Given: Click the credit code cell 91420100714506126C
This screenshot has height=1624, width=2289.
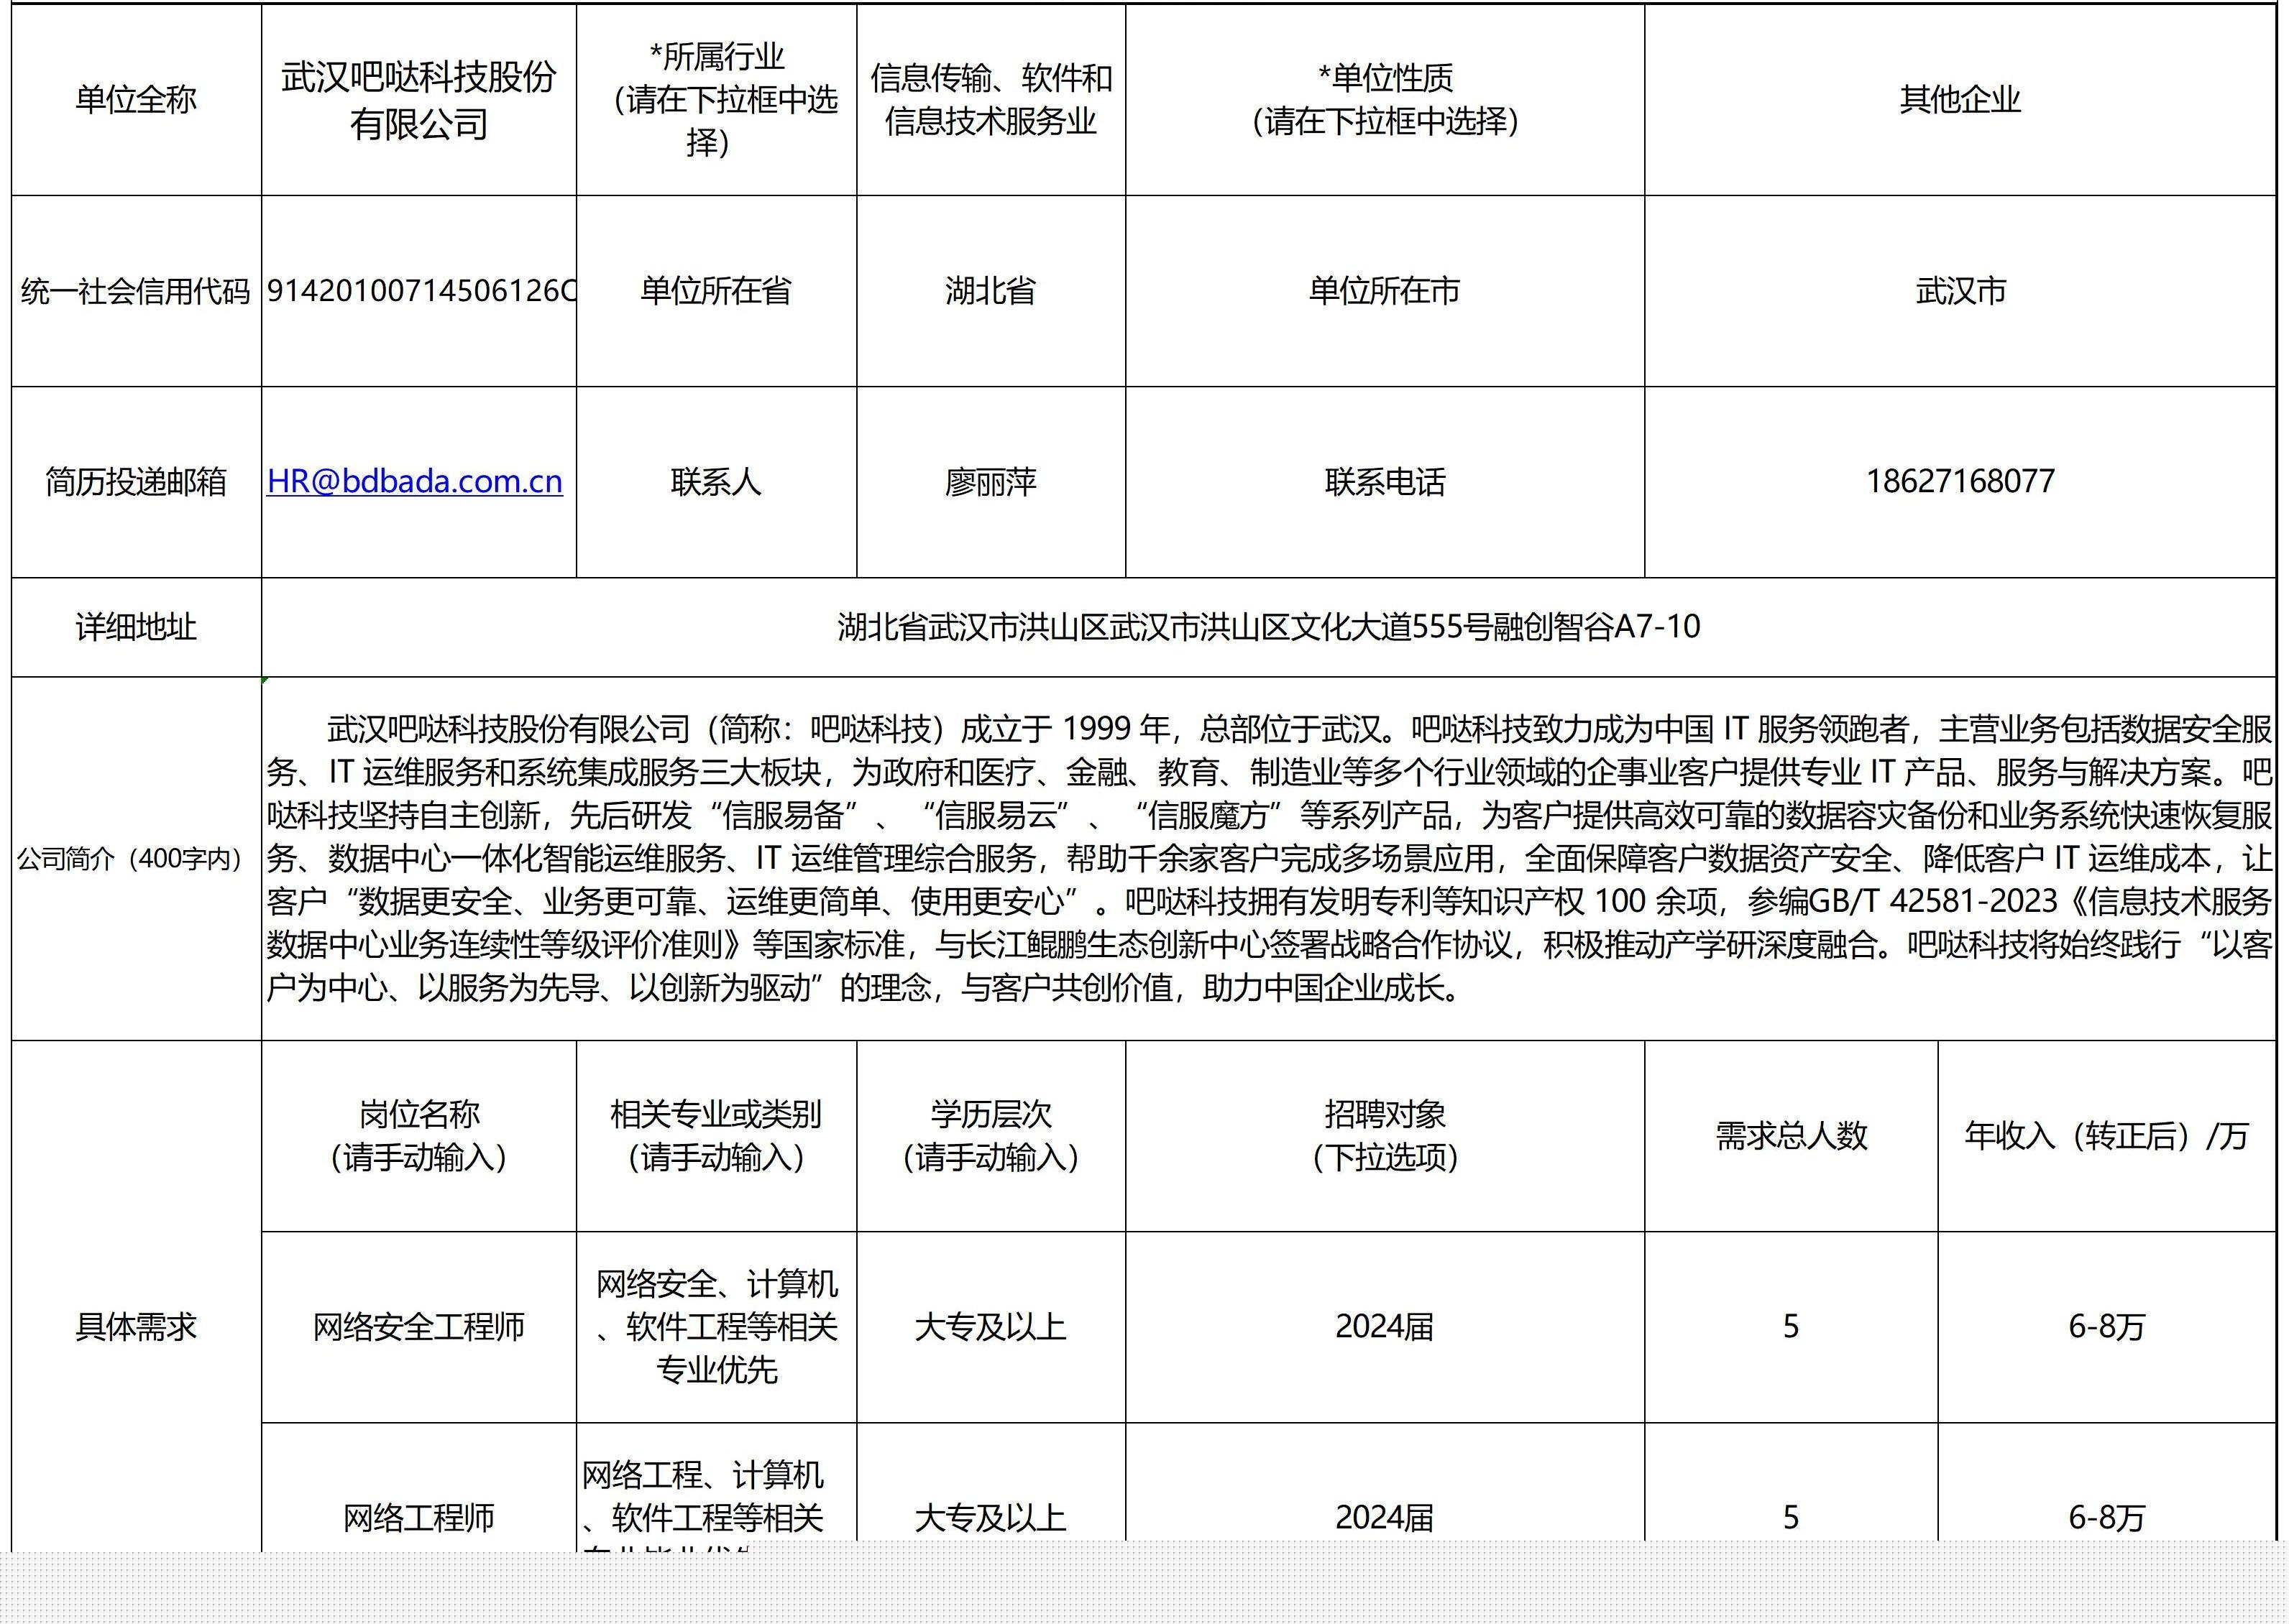Looking at the screenshot, I should (x=418, y=291).
